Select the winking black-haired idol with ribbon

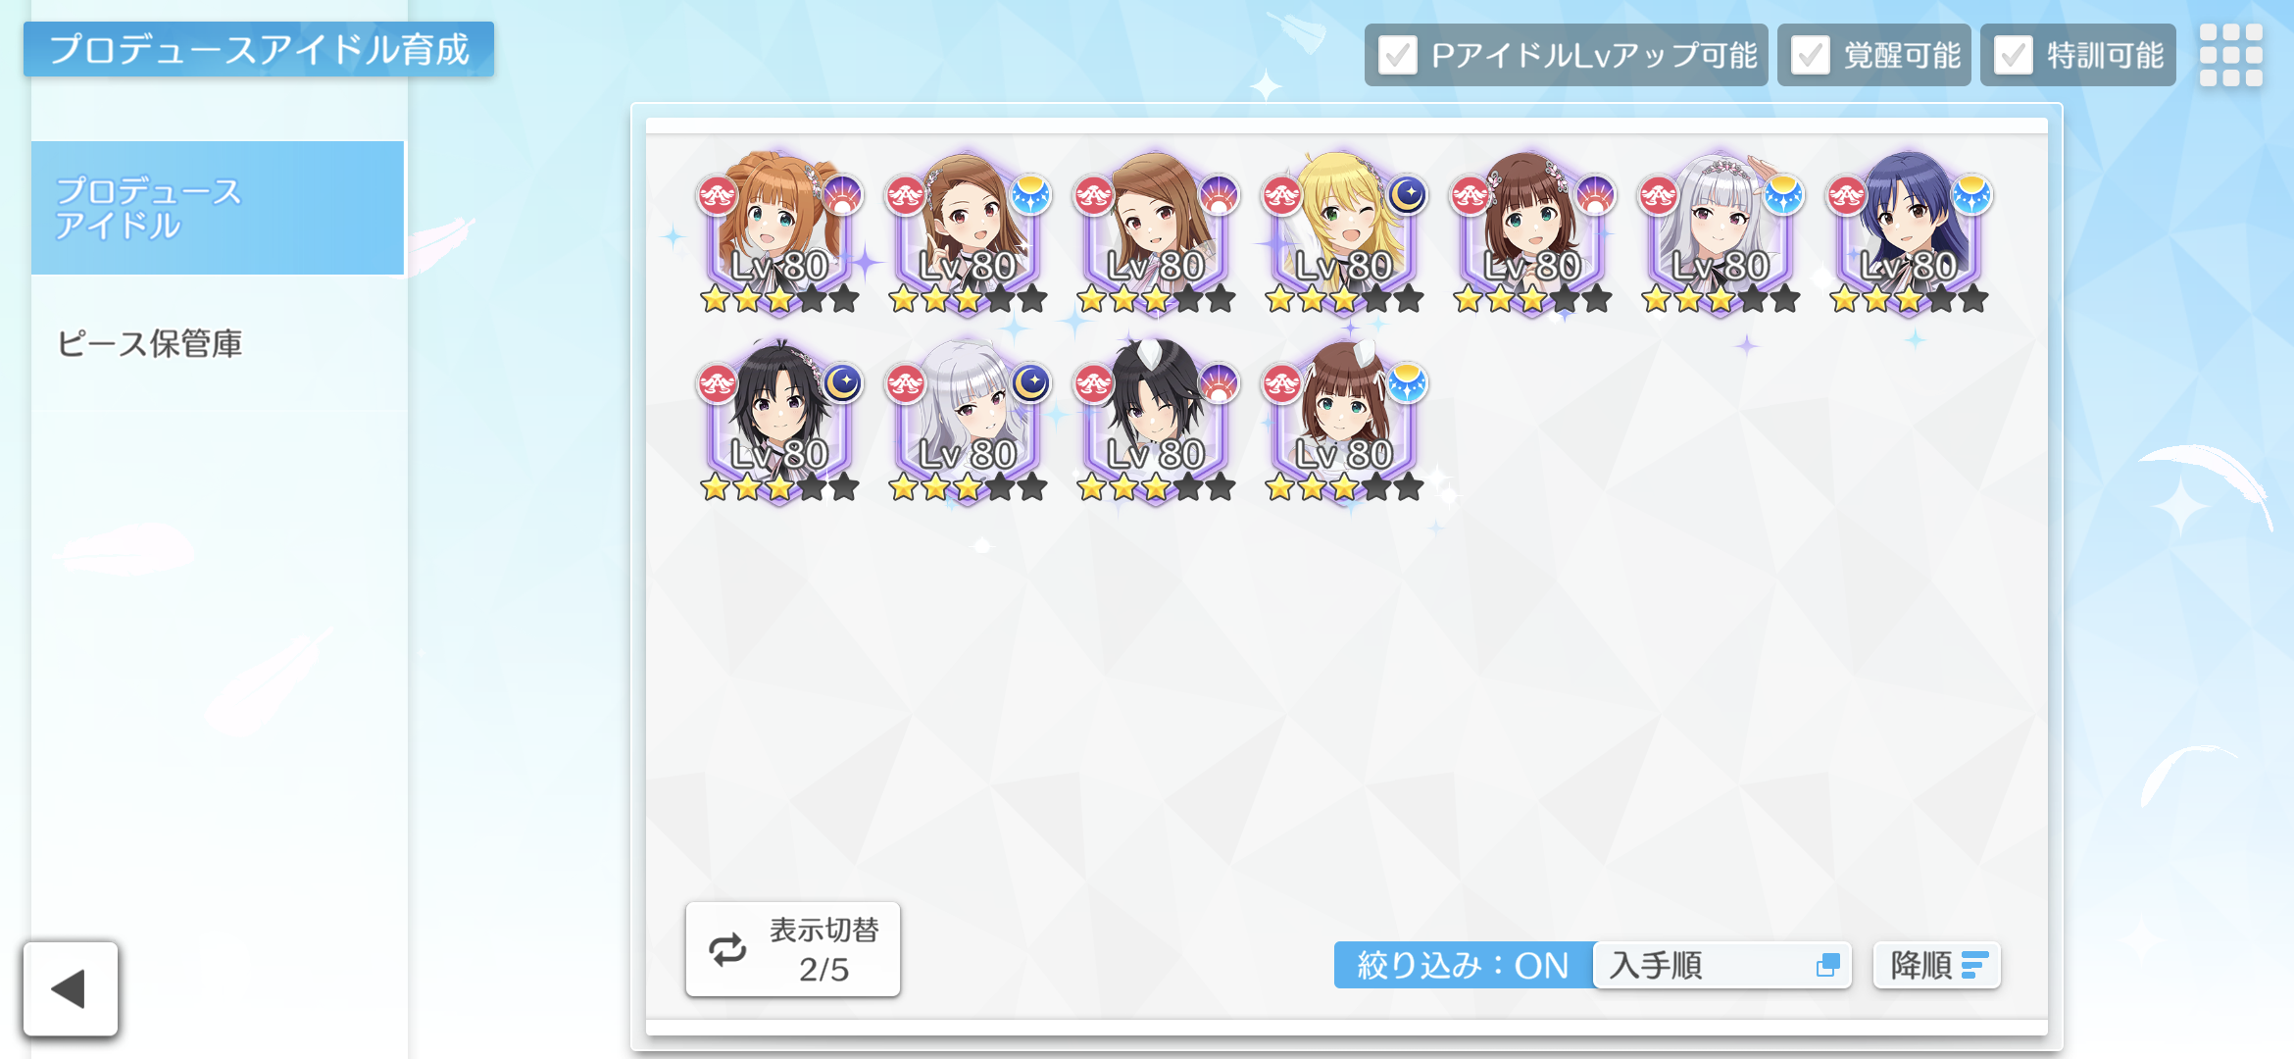click(1156, 421)
